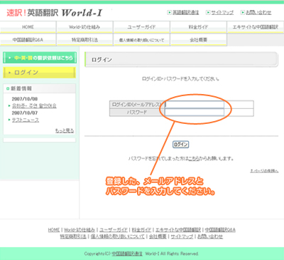
Task: Open the 特定商取引法 navigation tab
Action: (84, 40)
